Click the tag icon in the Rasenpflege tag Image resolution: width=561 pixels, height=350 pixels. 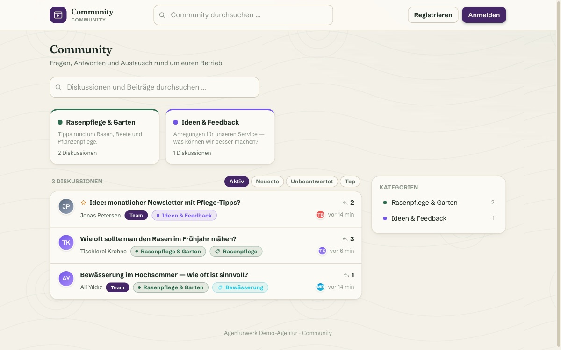(217, 252)
